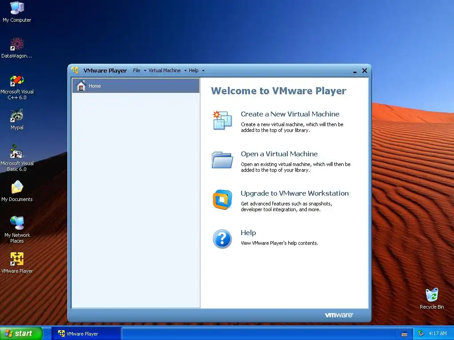The width and height of the screenshot is (454, 340).
Task: Click the Create a New Virtual Machine icon
Action: pos(223,120)
